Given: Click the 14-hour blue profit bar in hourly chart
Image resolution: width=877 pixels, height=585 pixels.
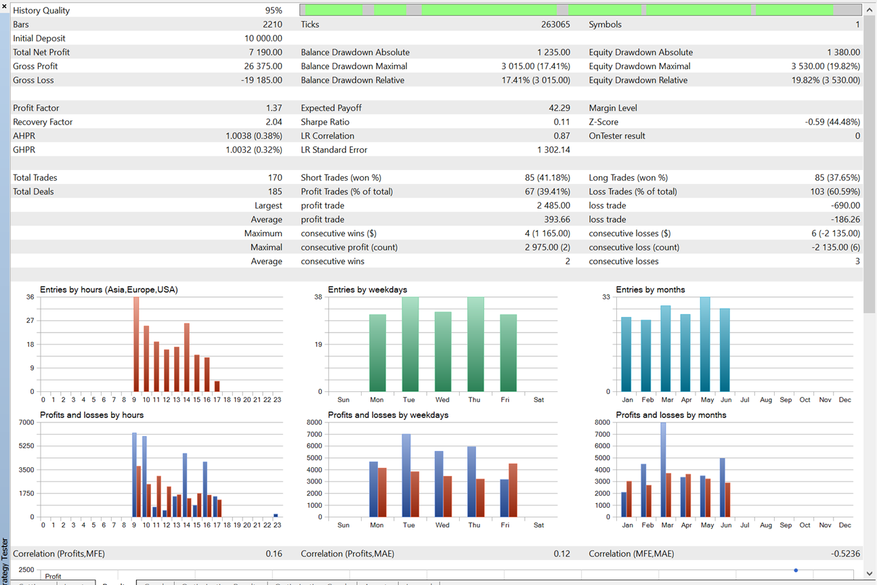Looking at the screenshot, I should (x=184, y=485).
